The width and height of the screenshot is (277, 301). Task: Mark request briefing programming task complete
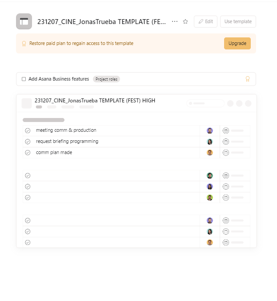[x=28, y=142]
